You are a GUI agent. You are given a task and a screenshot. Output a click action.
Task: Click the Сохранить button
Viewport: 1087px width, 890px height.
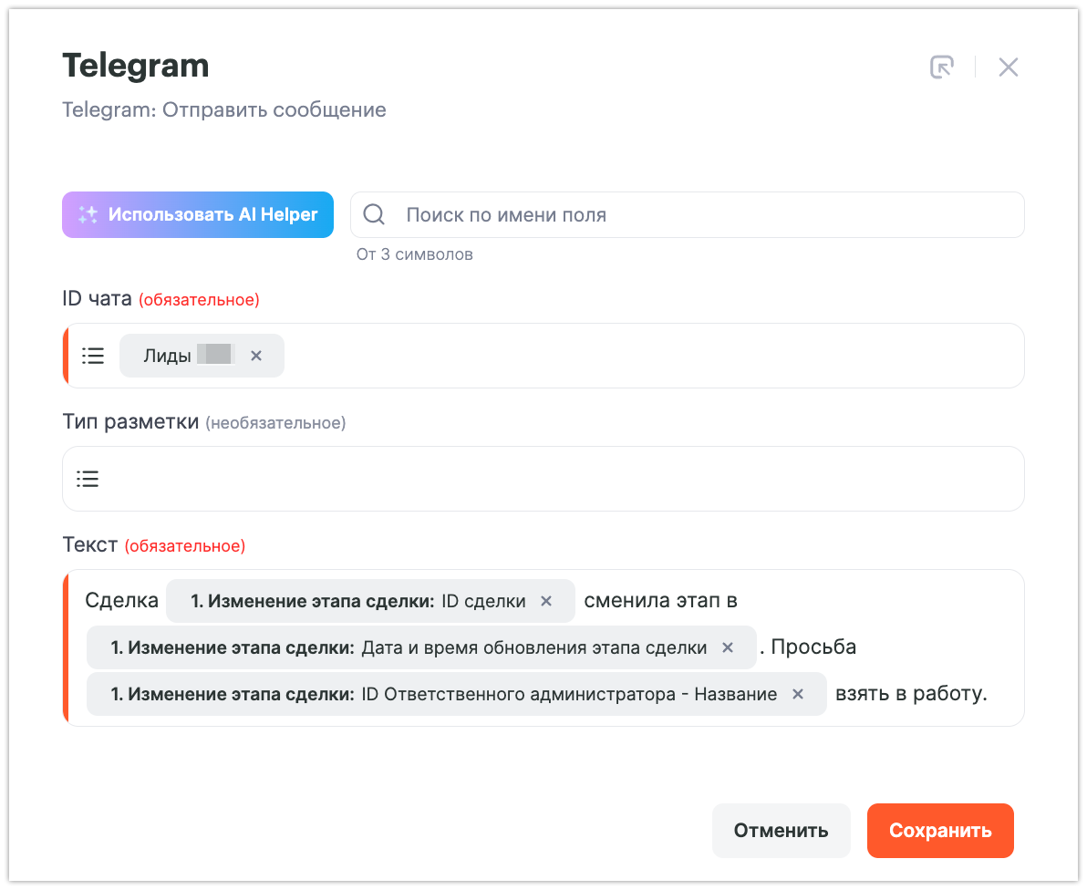click(940, 831)
